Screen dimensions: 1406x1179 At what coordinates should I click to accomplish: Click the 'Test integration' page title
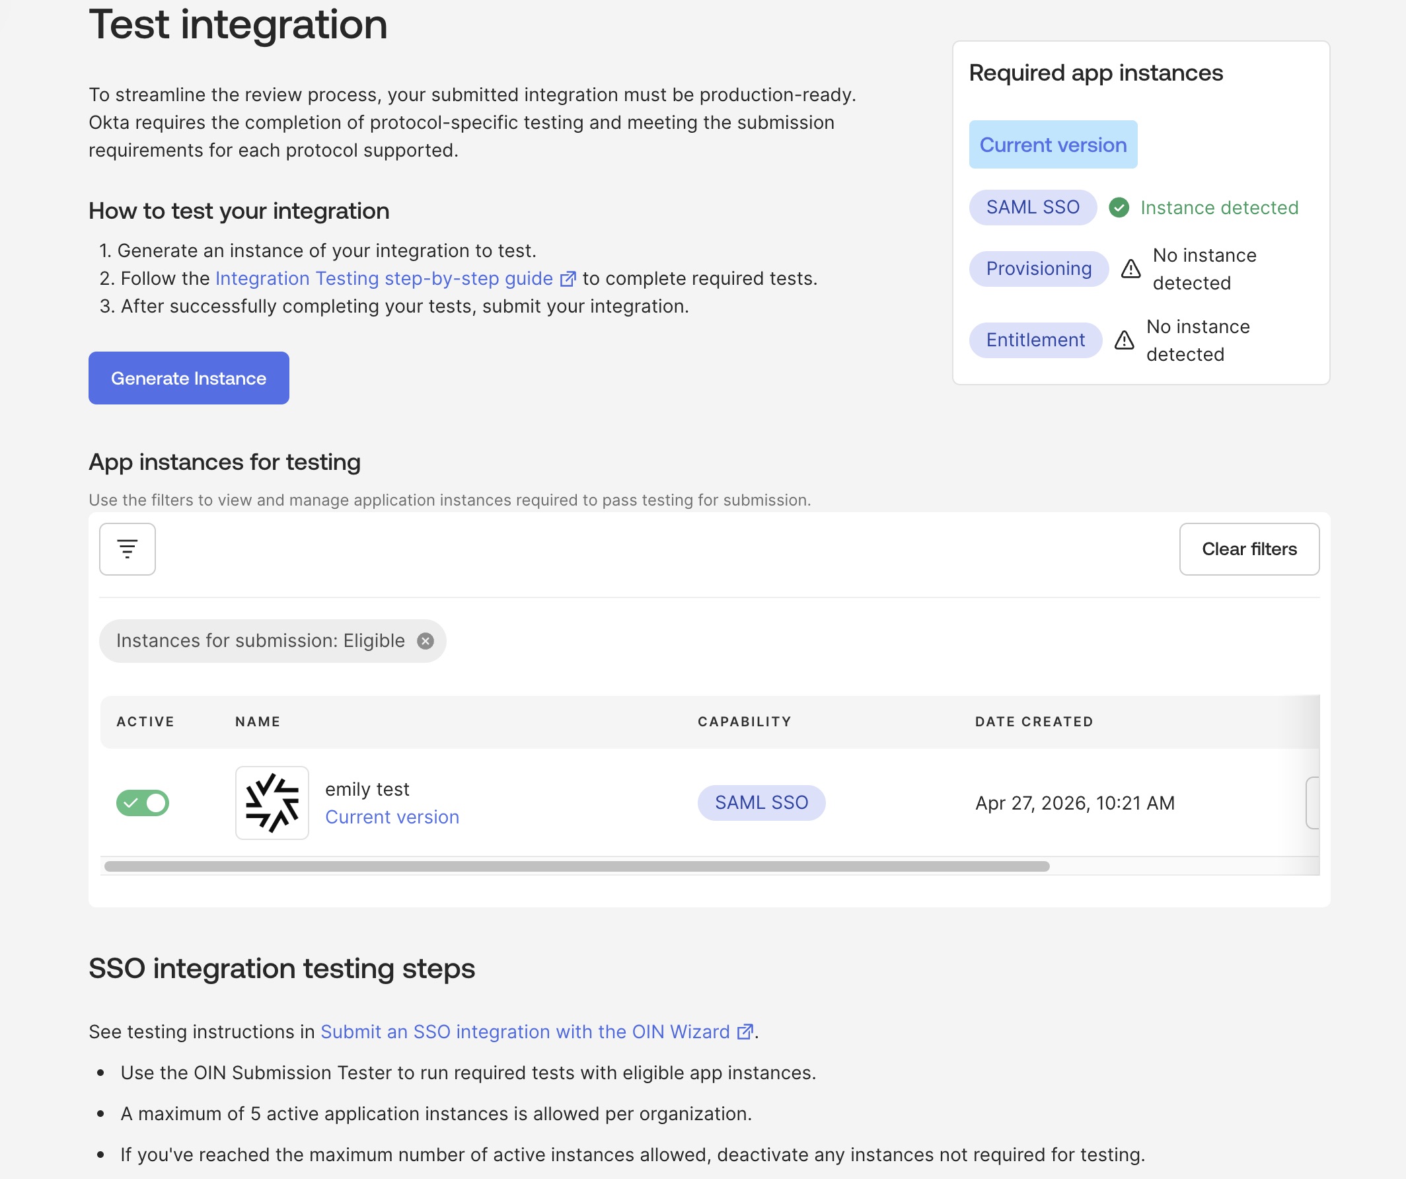(x=239, y=24)
